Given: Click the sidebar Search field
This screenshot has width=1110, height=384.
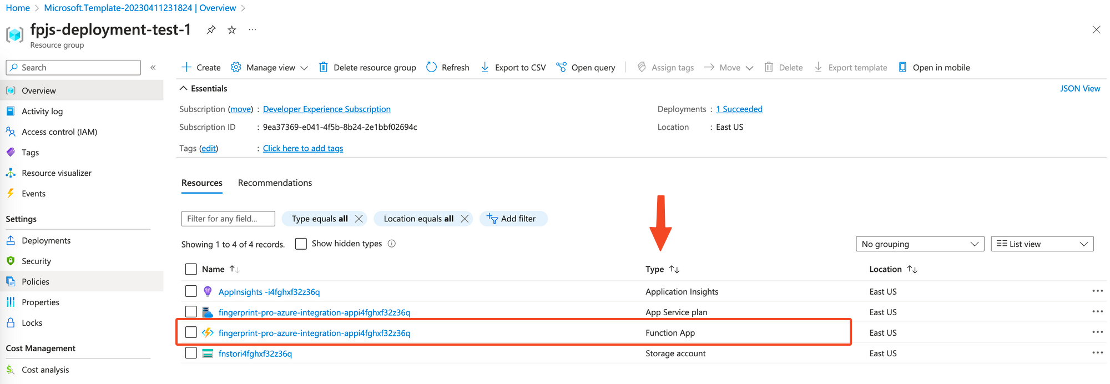Looking at the screenshot, I should tap(73, 67).
